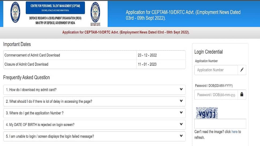Click the CEPTAM ISO 9001:2015 emblem logo
This screenshot has width=260, height=146.
click(x=95, y=14)
